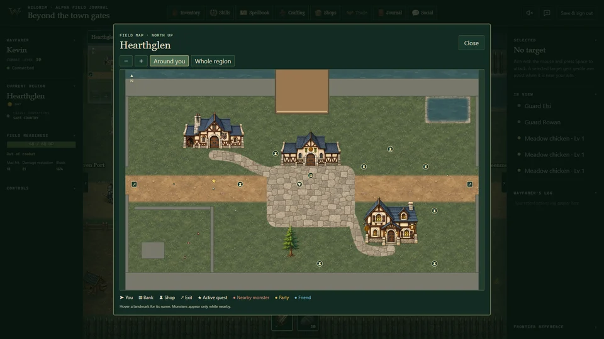Click the 'Bank' legend entry below the map

tap(146, 298)
